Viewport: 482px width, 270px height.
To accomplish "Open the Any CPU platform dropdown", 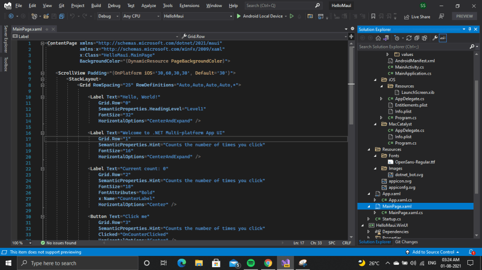I will click(x=140, y=16).
